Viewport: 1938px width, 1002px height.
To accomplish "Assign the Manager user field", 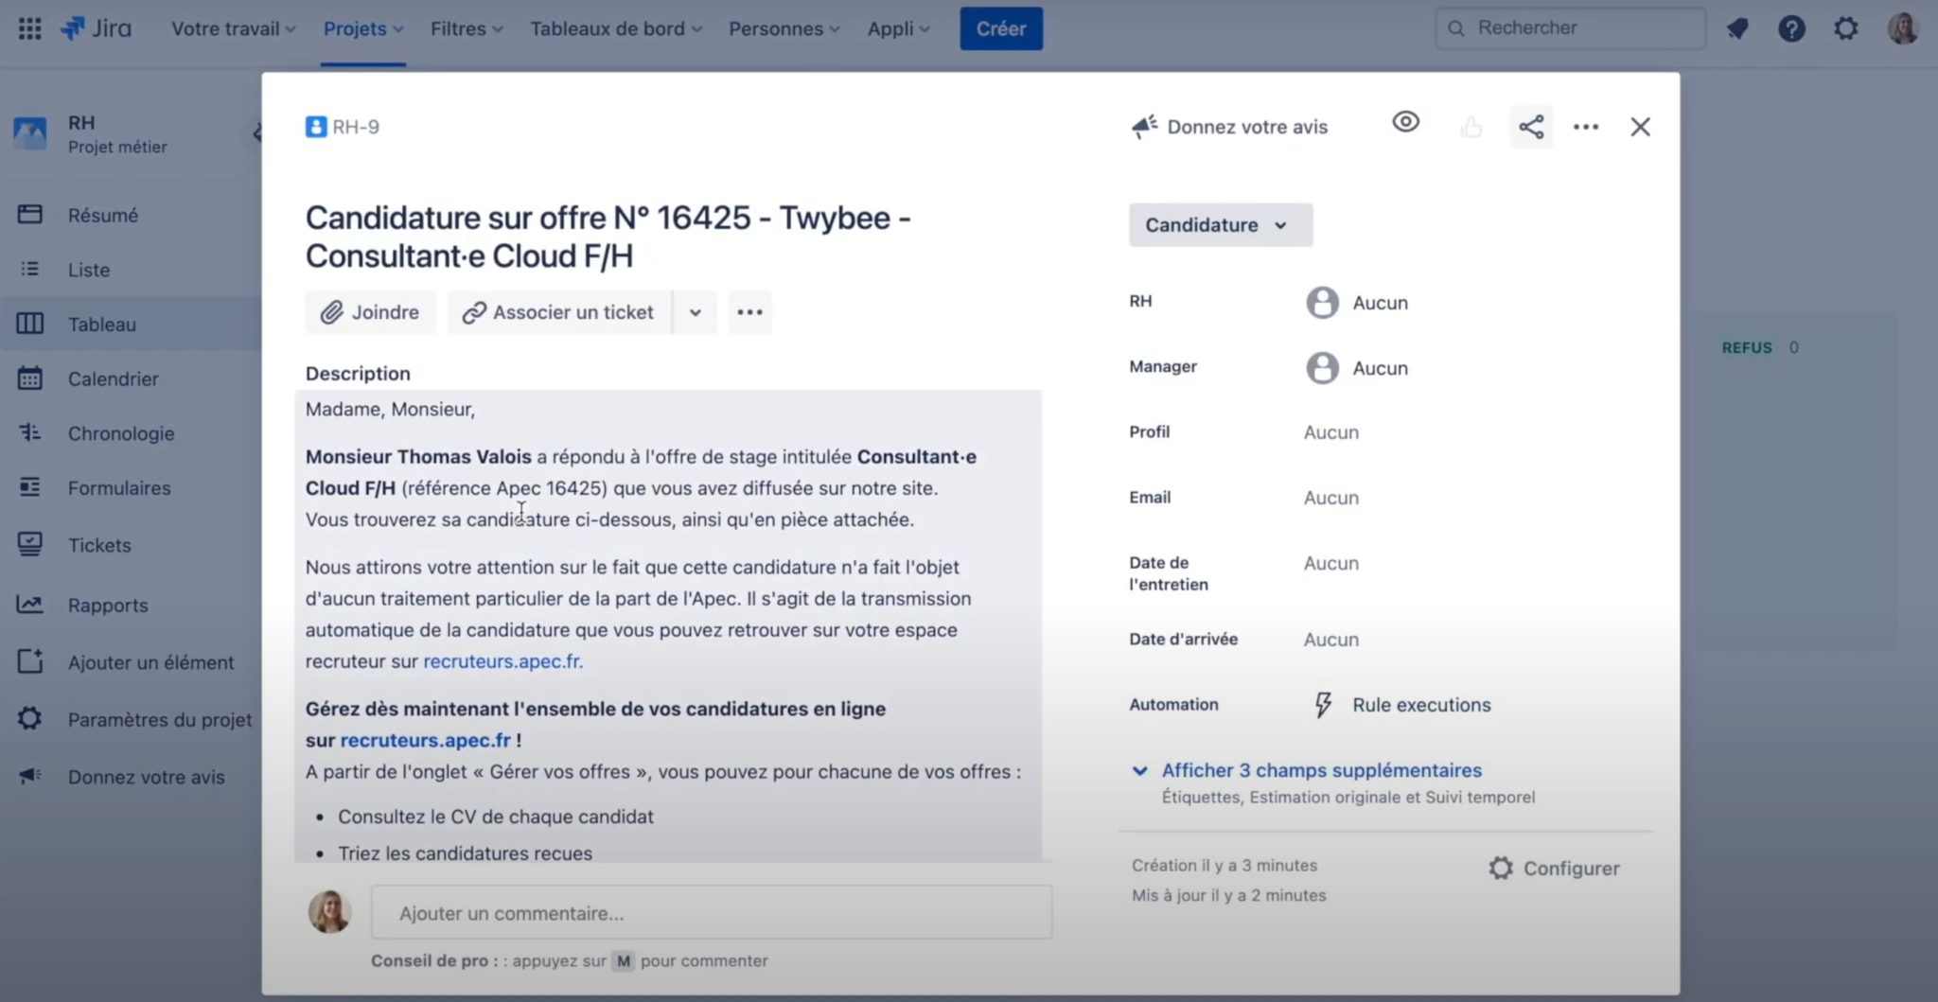I will click(1357, 368).
